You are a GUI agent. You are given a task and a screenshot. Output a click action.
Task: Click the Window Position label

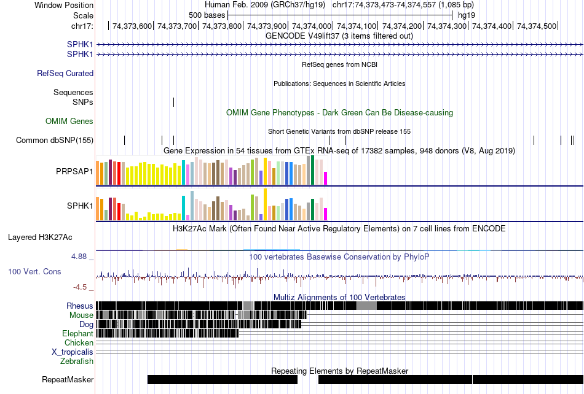64,5
